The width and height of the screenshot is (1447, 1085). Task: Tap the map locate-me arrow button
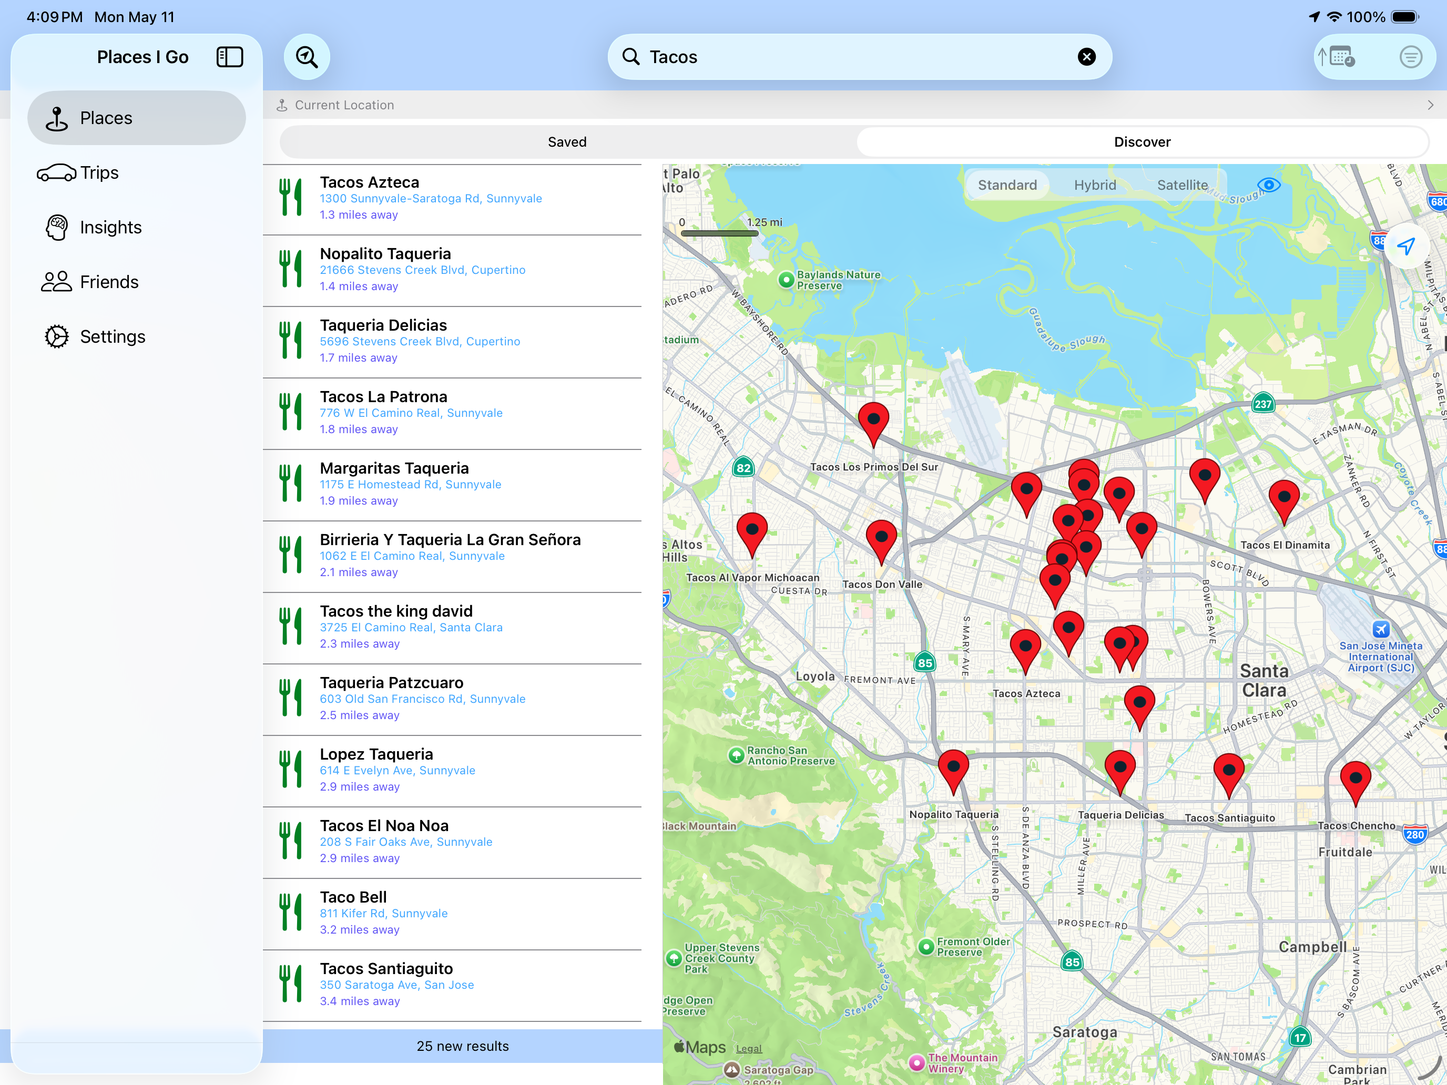coord(1406,246)
